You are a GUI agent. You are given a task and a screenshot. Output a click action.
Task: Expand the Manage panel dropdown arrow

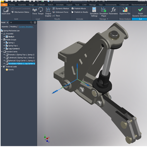coord(107,19)
